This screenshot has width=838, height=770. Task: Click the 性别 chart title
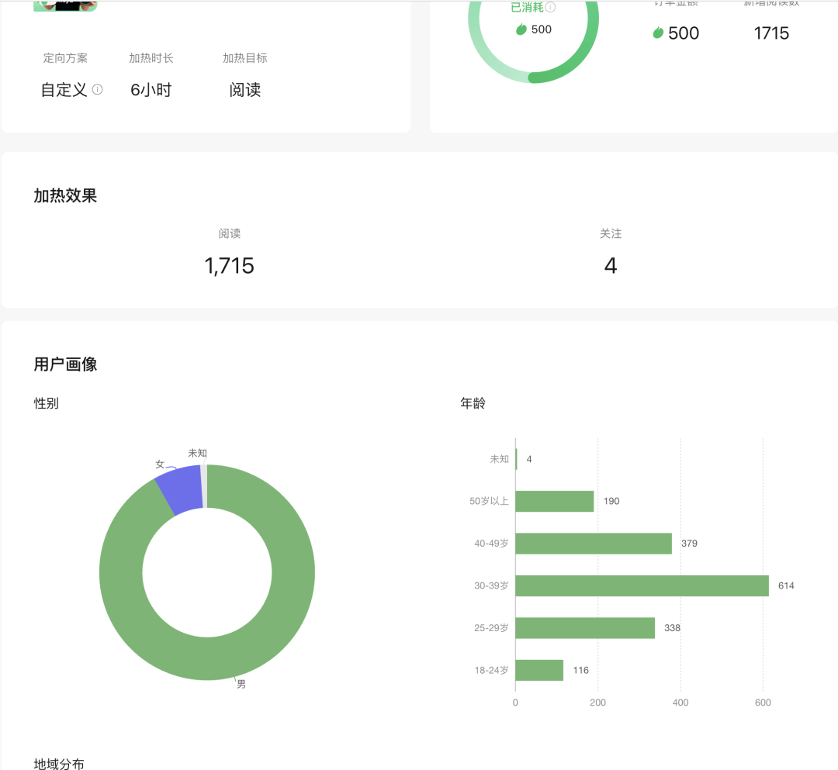[x=47, y=403]
